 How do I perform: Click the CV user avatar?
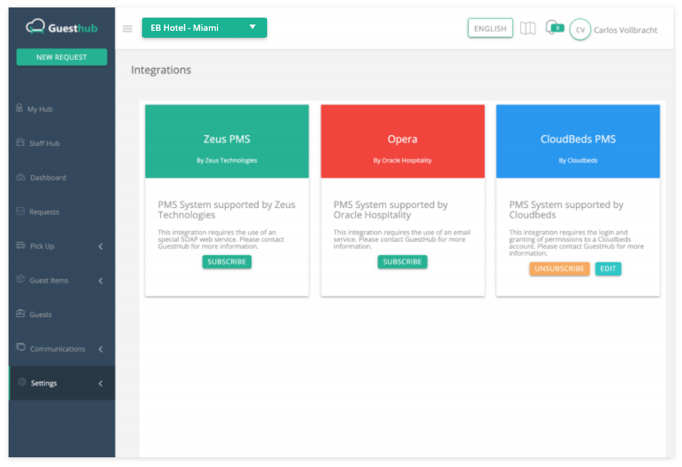[580, 30]
